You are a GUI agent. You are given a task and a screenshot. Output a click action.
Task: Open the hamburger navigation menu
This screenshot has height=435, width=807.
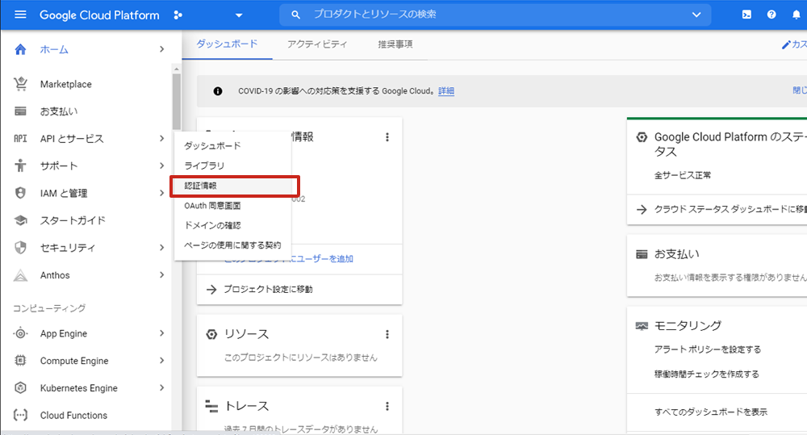[x=21, y=15]
